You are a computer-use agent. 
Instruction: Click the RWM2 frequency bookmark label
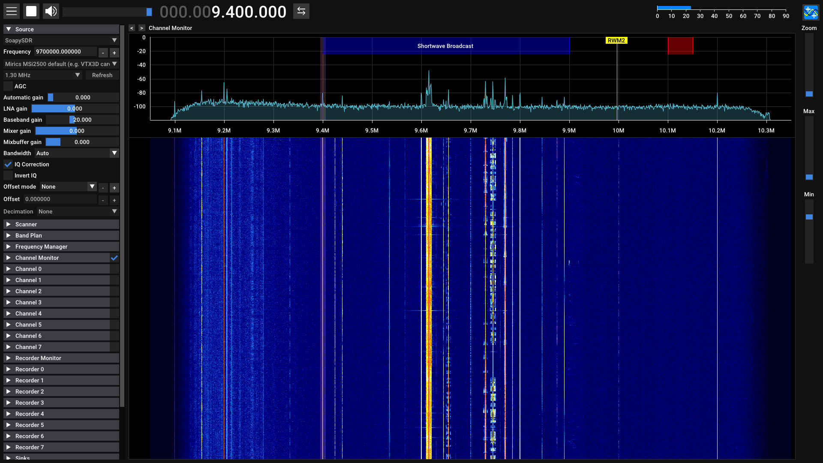pos(616,40)
